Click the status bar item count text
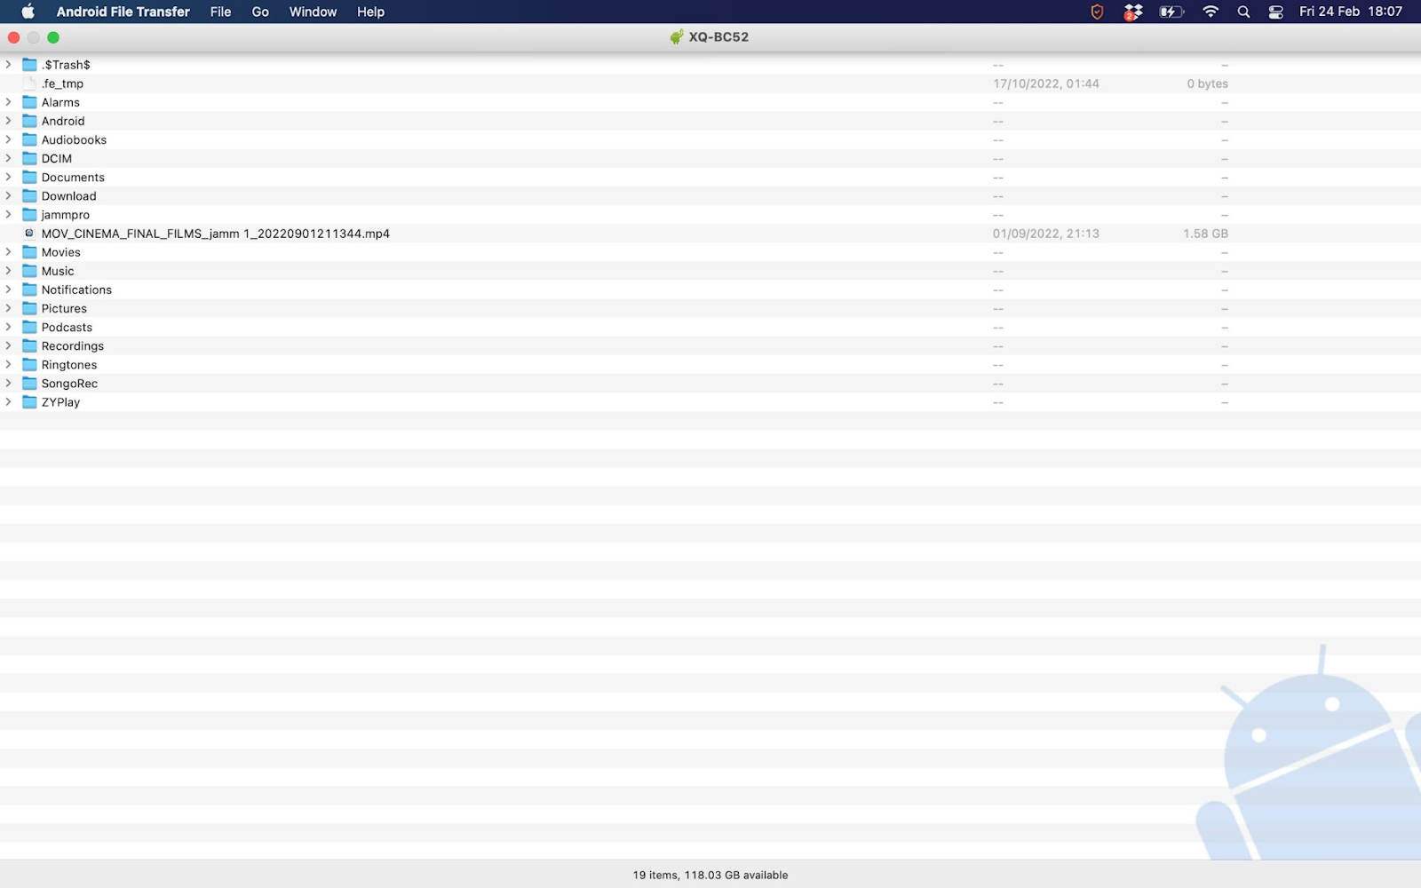 [710, 875]
